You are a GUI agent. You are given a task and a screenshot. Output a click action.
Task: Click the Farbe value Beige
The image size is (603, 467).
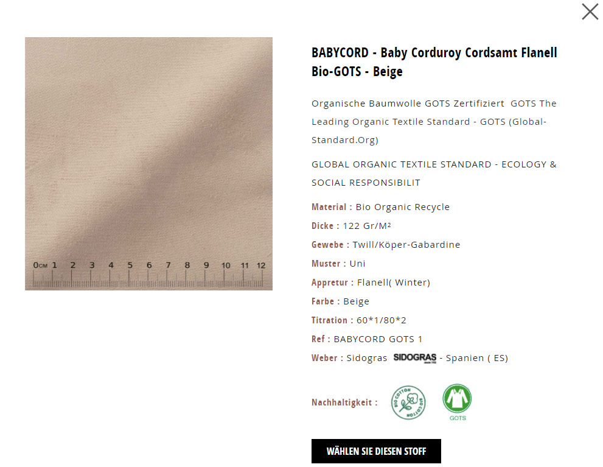click(x=356, y=301)
